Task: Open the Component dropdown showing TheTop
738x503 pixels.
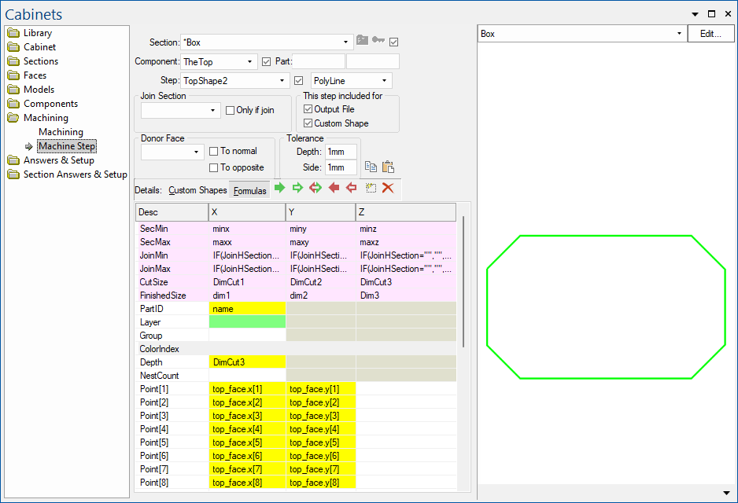Action: (249, 61)
